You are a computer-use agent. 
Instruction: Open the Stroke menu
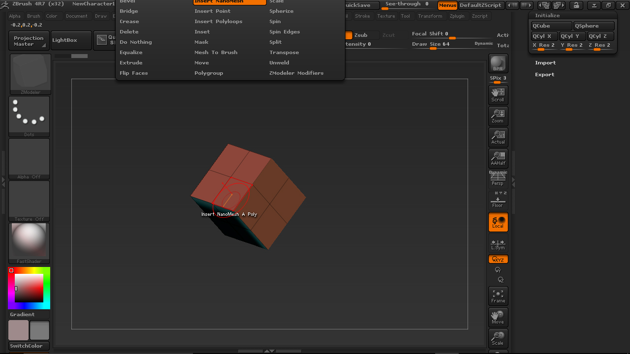coord(362,16)
